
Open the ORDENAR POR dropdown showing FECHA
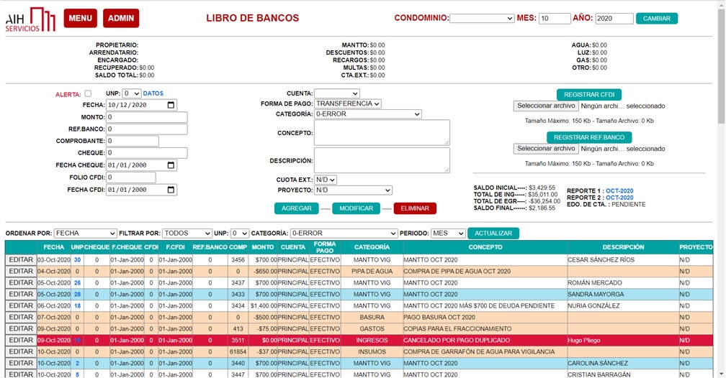85,234
